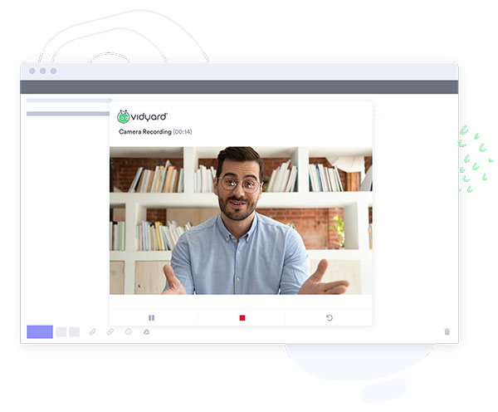Click the 00:14 recording timer
The height and width of the screenshot is (412, 498).
[182, 132]
